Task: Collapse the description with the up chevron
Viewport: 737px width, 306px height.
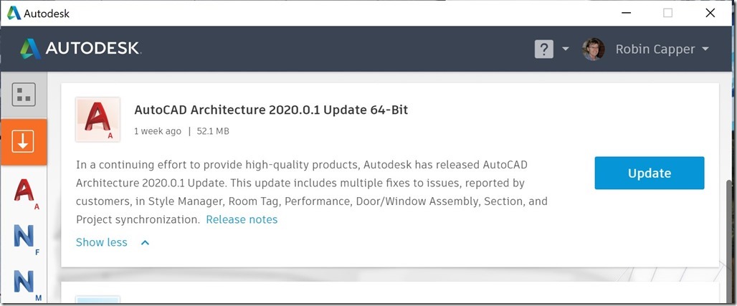Action: pyautogui.click(x=146, y=242)
